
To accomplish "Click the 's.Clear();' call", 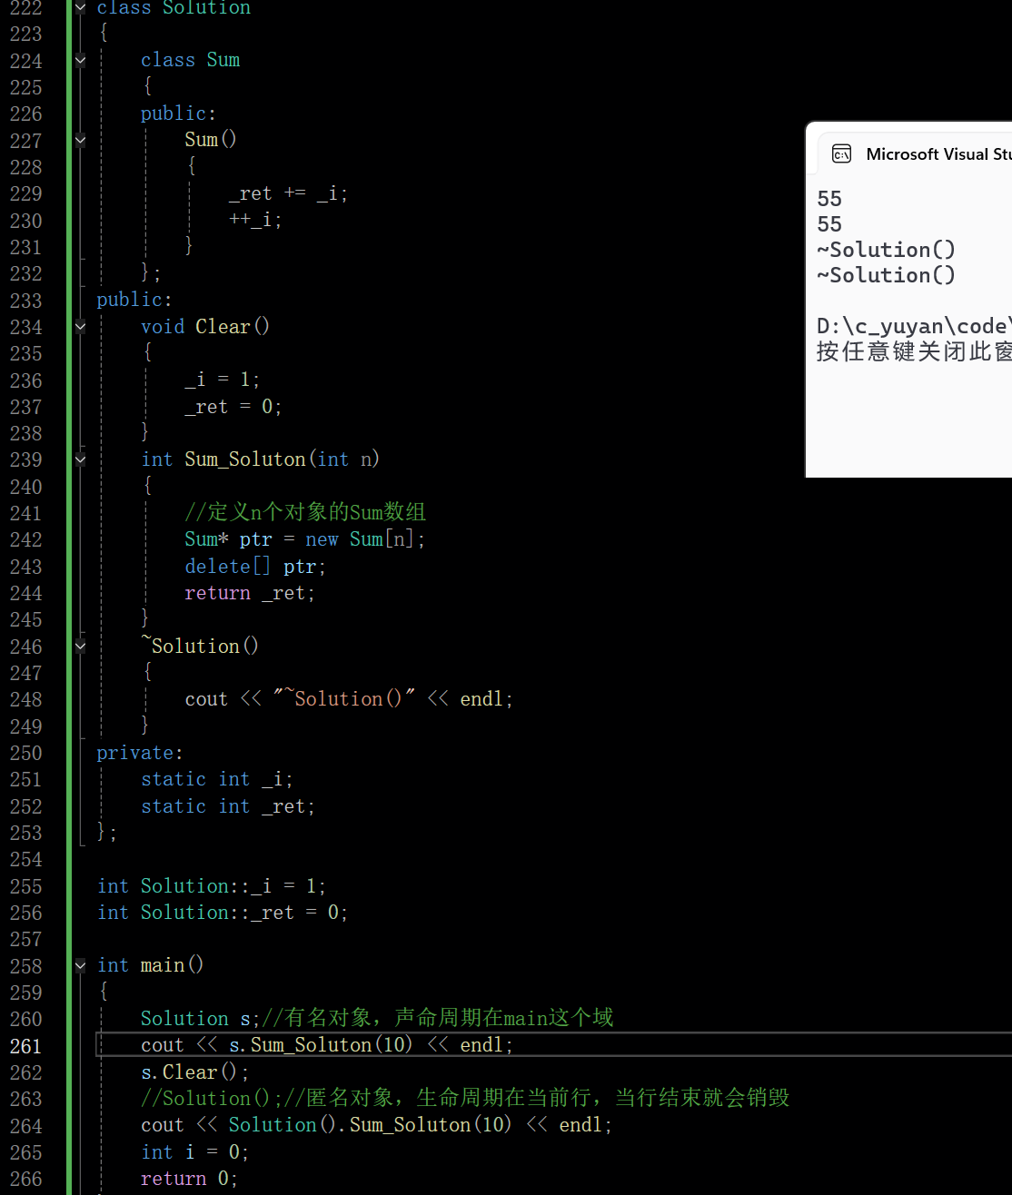I will [x=195, y=1072].
